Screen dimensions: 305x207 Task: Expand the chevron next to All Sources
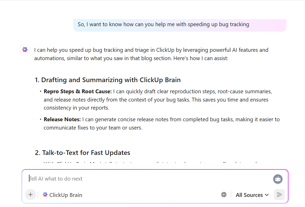coord(267,195)
